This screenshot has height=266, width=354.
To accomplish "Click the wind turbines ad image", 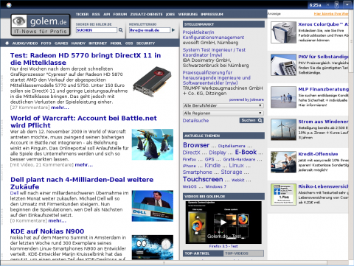I will 283,130.
